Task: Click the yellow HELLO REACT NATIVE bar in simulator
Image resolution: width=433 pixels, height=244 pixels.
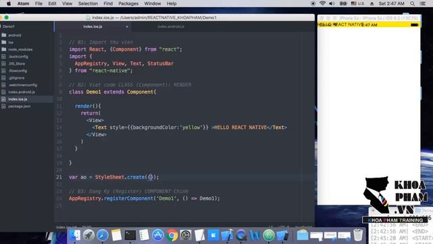Action: [x=369, y=24]
